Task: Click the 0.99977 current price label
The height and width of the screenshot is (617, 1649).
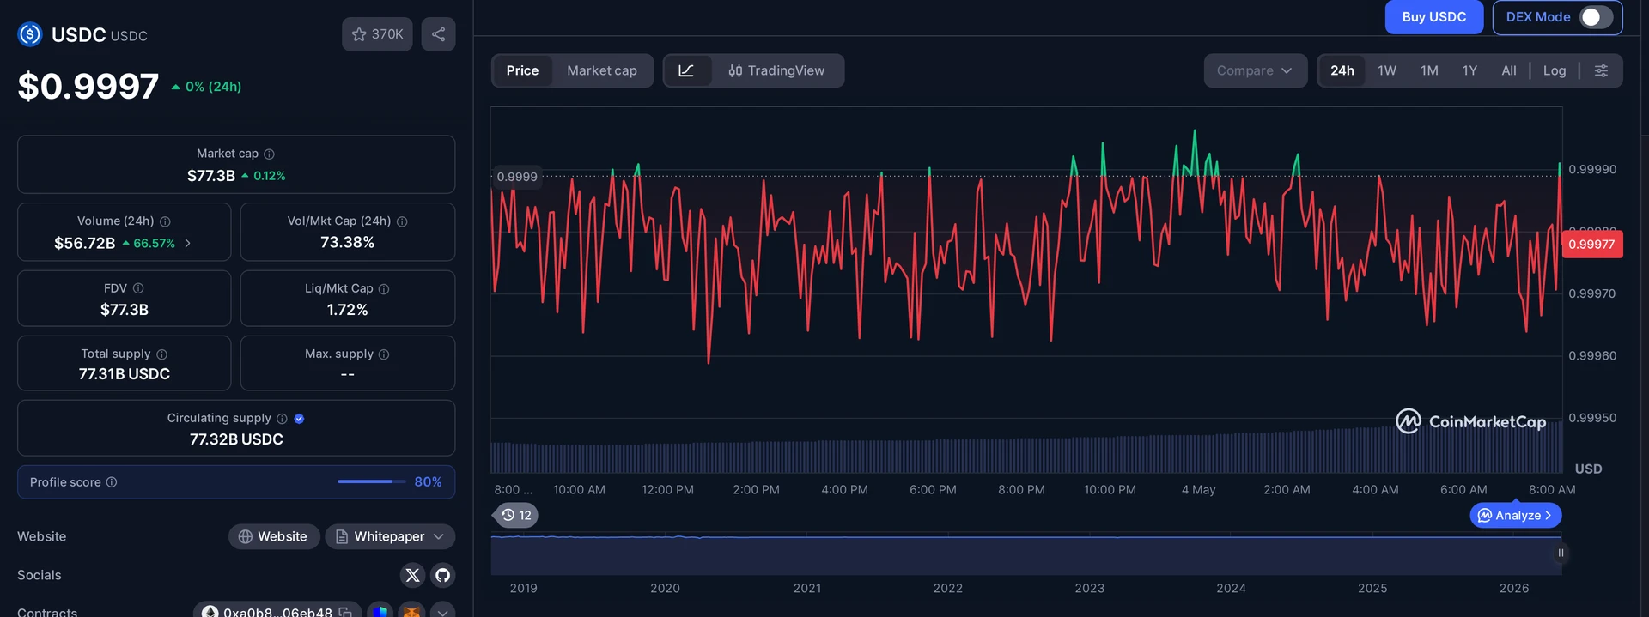Action: pos(1591,245)
